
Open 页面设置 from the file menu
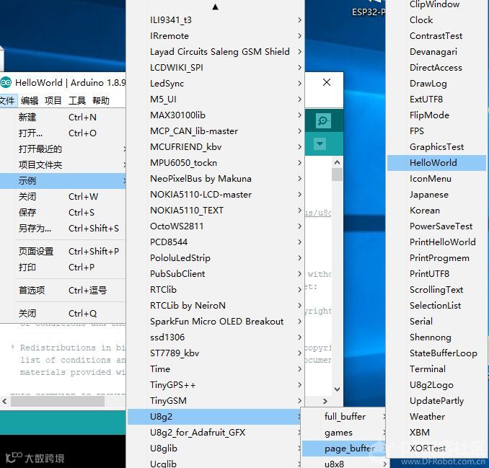(63, 251)
